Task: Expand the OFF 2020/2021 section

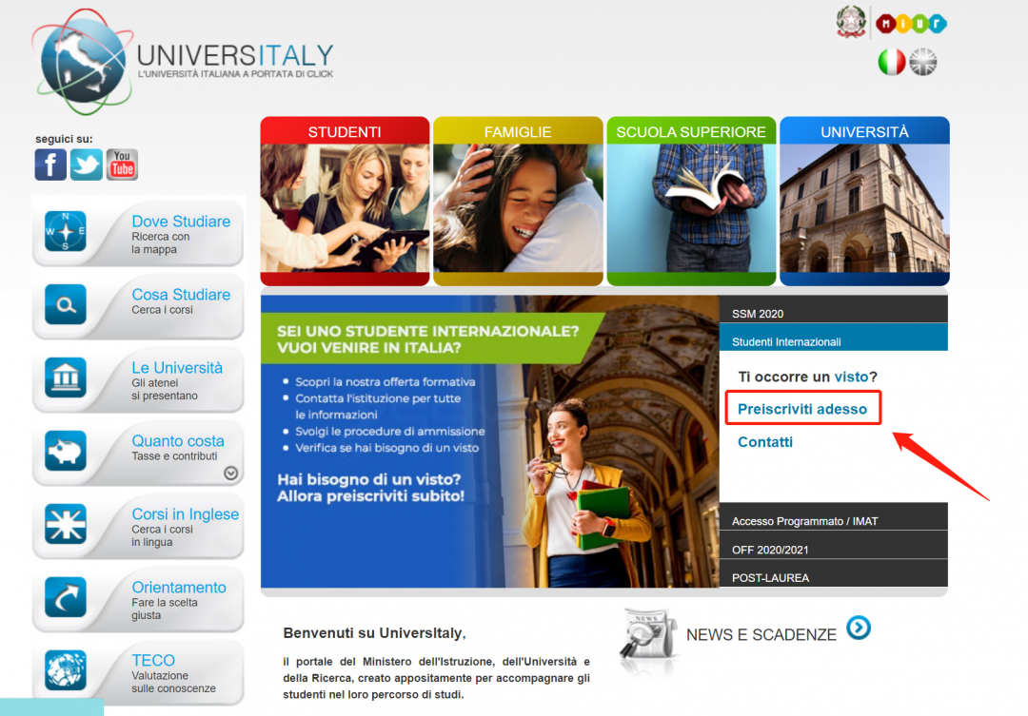Action: pyautogui.click(x=833, y=545)
